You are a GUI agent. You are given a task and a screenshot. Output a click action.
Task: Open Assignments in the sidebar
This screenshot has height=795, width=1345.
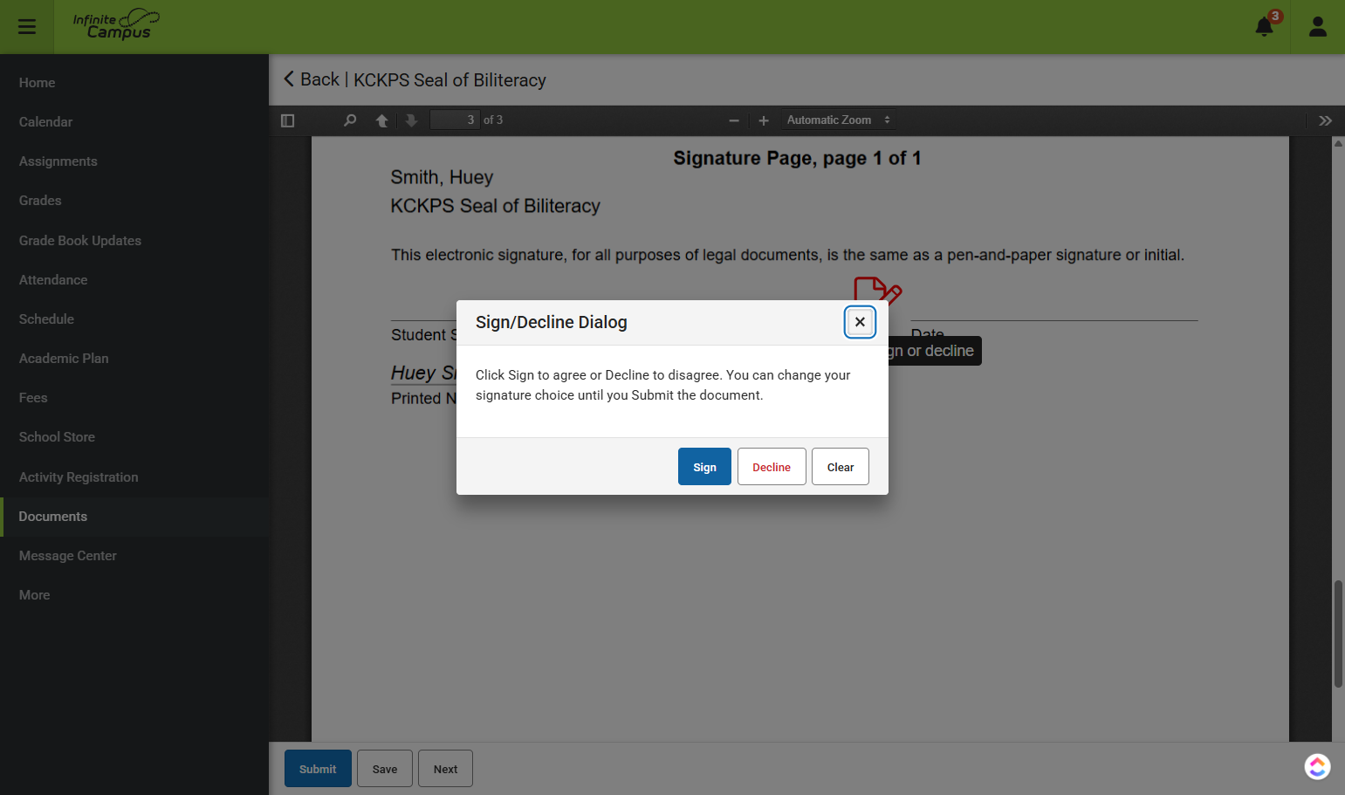[x=134, y=161]
